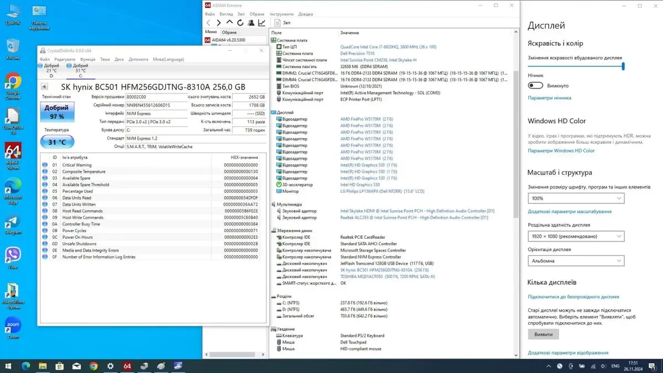Click the AIDA64 back navigation arrow
663x373 pixels.
tap(208, 23)
